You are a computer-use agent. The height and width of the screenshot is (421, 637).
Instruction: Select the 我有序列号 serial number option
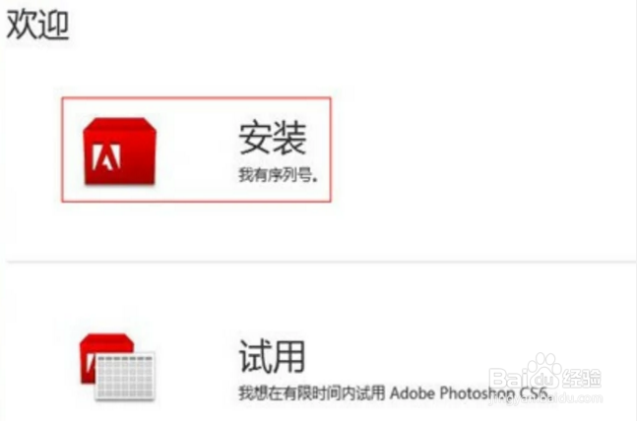tap(278, 174)
